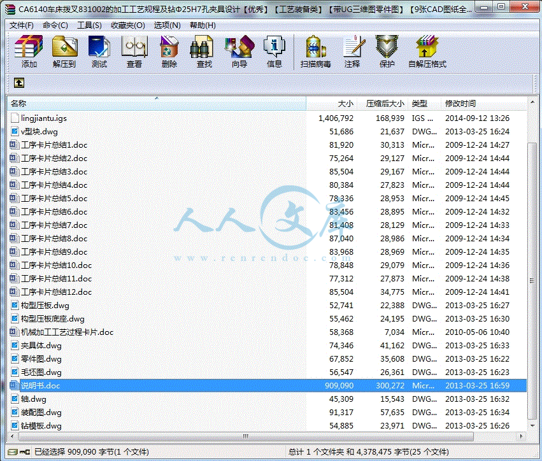Open the 查看 (View) toolbar icon
542x461 pixels.
point(134,46)
